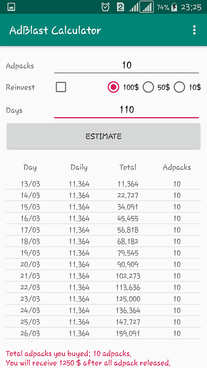207x368 pixels.
Task: Tap the image notification icon in status bar
Action: (11, 7)
